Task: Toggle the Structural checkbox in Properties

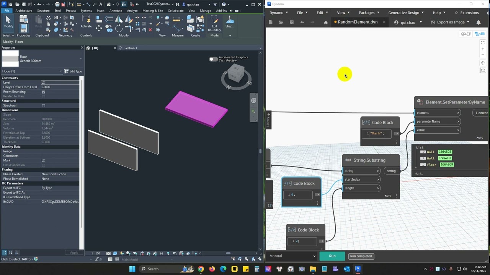Action: point(43,105)
